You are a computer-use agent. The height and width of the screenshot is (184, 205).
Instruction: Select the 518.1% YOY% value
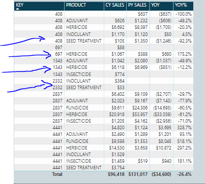click(x=185, y=141)
